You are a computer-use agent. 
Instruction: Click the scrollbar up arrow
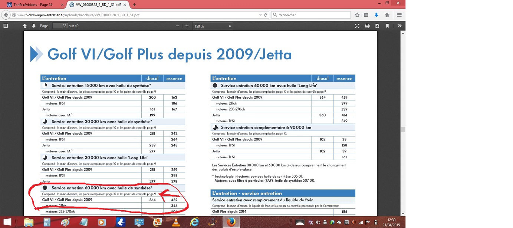tap(403, 33)
